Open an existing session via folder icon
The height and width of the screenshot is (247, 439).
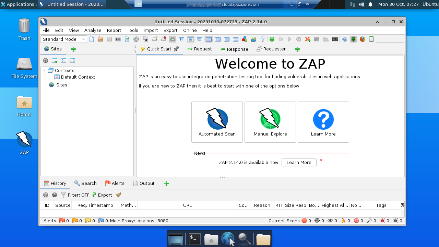(100, 39)
